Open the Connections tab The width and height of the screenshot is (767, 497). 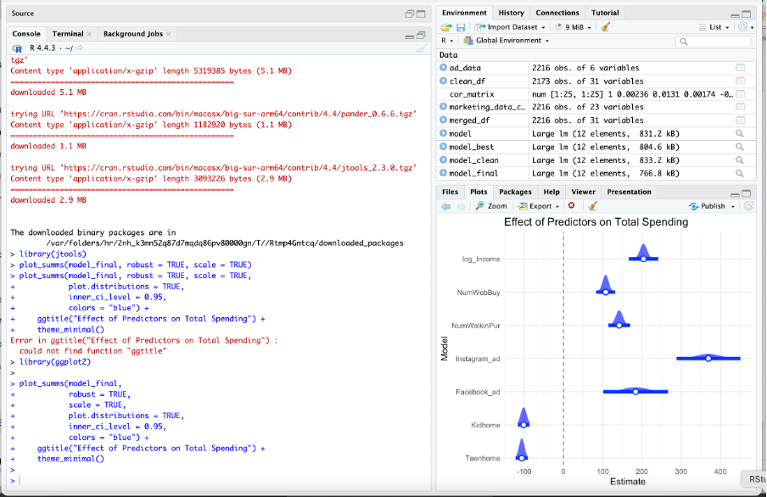557,13
